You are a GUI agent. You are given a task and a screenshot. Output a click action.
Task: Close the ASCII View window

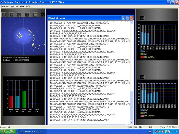(131, 18)
